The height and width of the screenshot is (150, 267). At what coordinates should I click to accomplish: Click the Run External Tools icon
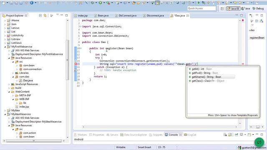pyautogui.click(x=108, y=3)
